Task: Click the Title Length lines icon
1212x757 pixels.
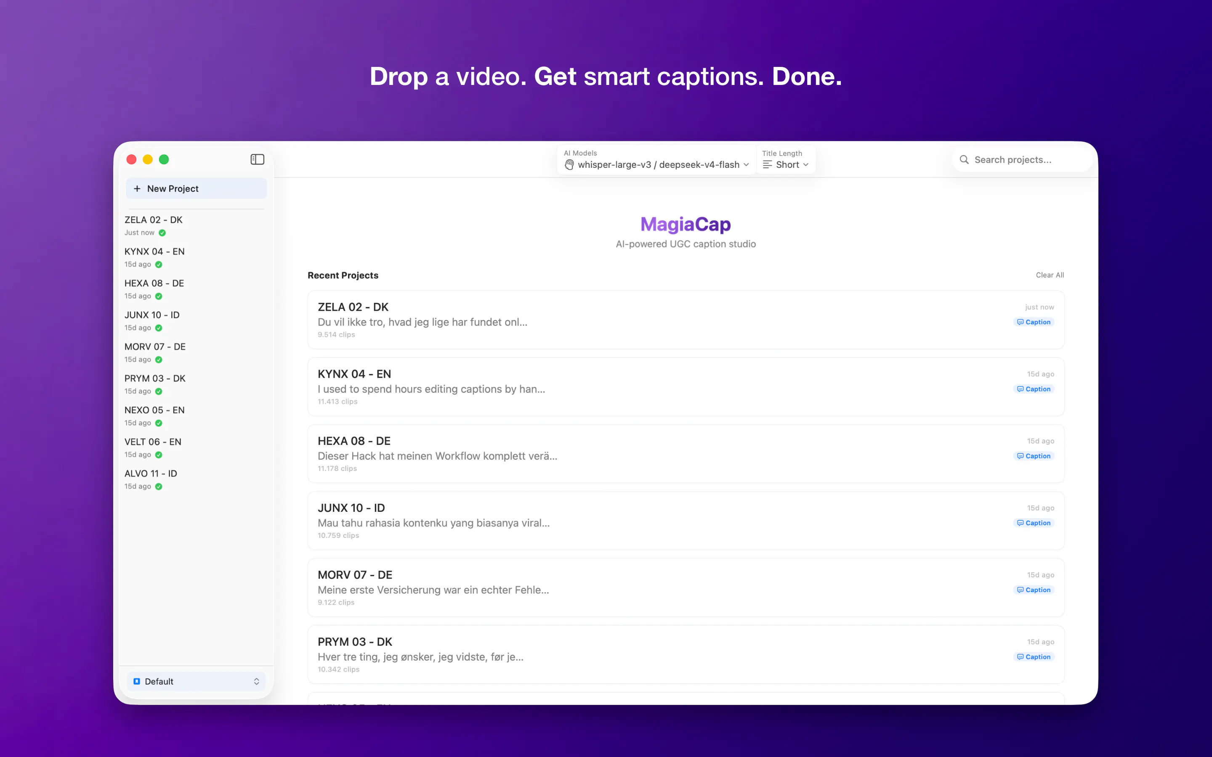Action: tap(767, 165)
